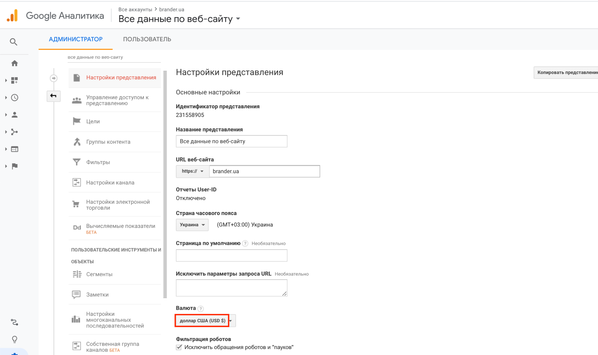Toggle the robots and spiders exclusion checkbox
The width and height of the screenshot is (598, 355).
(179, 347)
